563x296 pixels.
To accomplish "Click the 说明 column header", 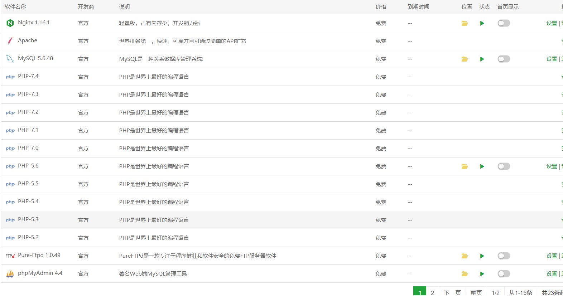I will tap(125, 7).
